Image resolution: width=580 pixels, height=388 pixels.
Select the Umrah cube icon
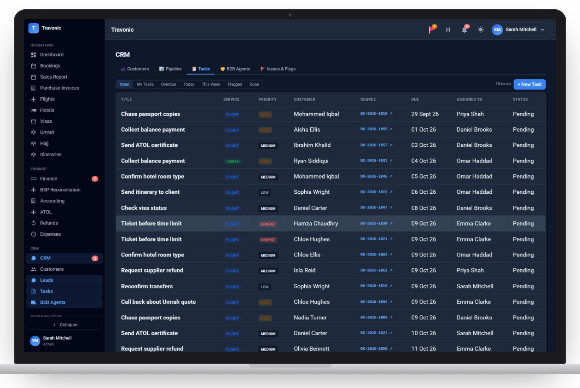tap(34, 132)
